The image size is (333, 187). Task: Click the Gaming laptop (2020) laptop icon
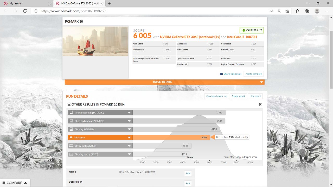(71, 154)
